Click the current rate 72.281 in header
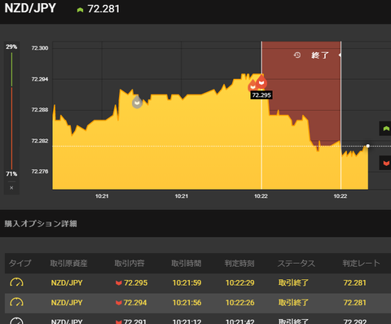Viewport: 391px width, 324px height. click(x=103, y=9)
